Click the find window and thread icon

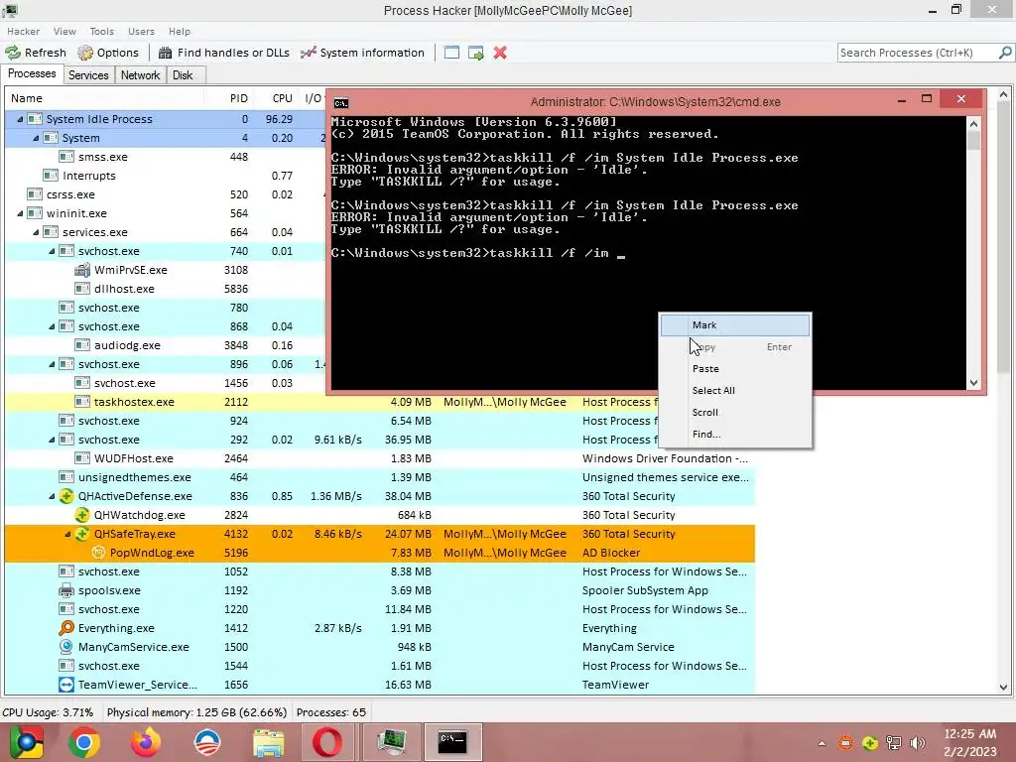click(x=476, y=53)
